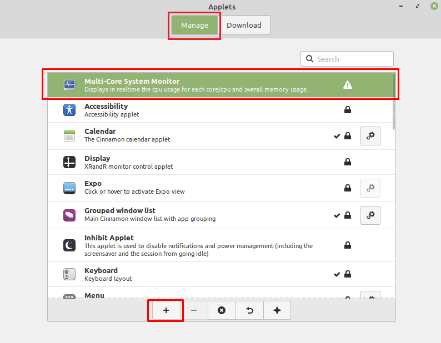This screenshot has width=441, height=343.
Task: Click the lock icon on Expo row
Action: pyautogui.click(x=348, y=188)
